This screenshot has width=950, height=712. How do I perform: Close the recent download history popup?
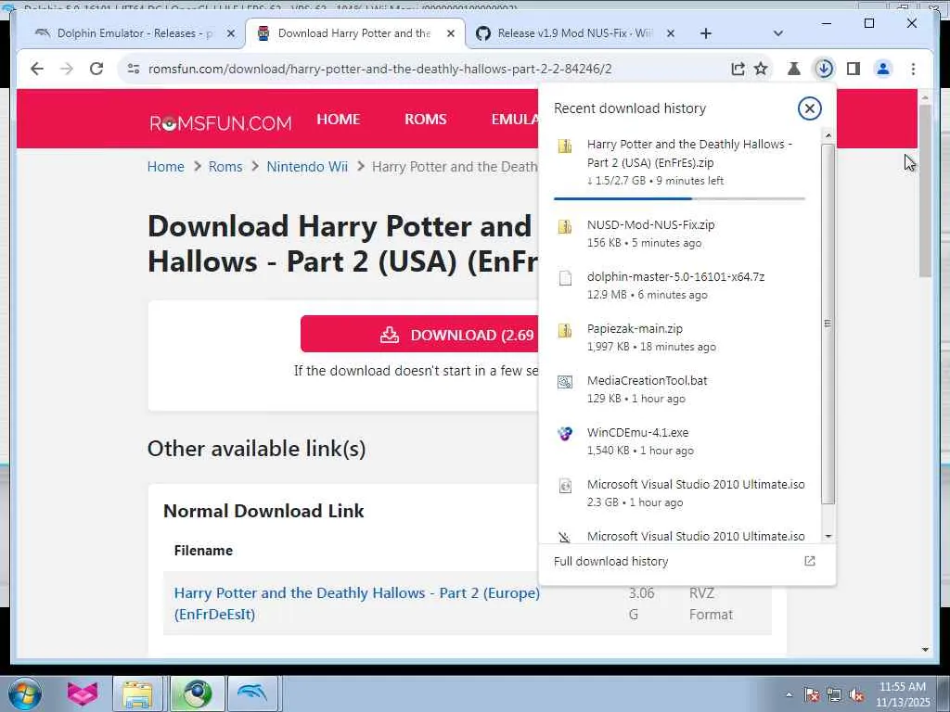click(809, 109)
